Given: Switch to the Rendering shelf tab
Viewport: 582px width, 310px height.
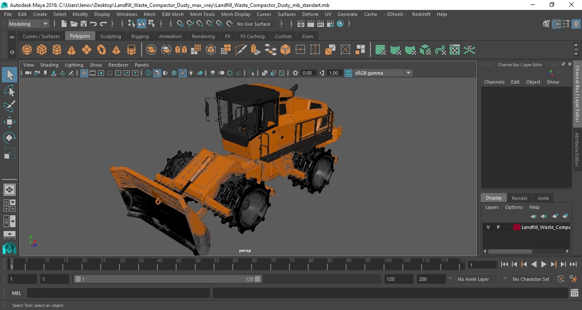Looking at the screenshot, I should click(x=203, y=36).
